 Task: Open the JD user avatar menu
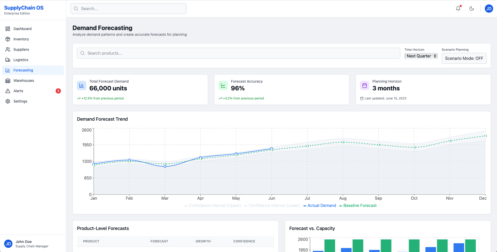(489, 9)
